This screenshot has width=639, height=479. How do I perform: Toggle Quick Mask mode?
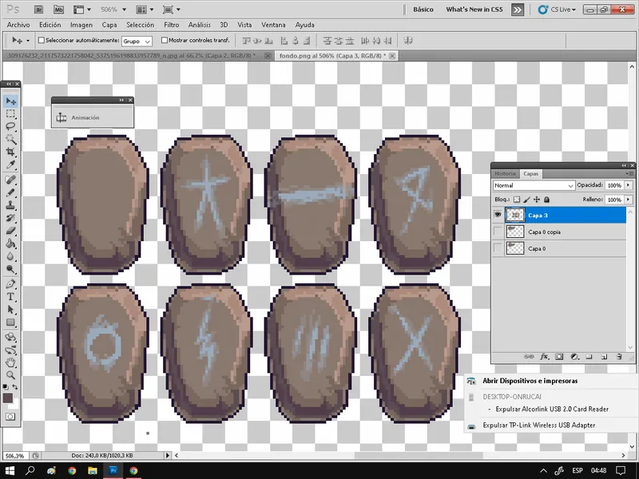tap(10, 416)
